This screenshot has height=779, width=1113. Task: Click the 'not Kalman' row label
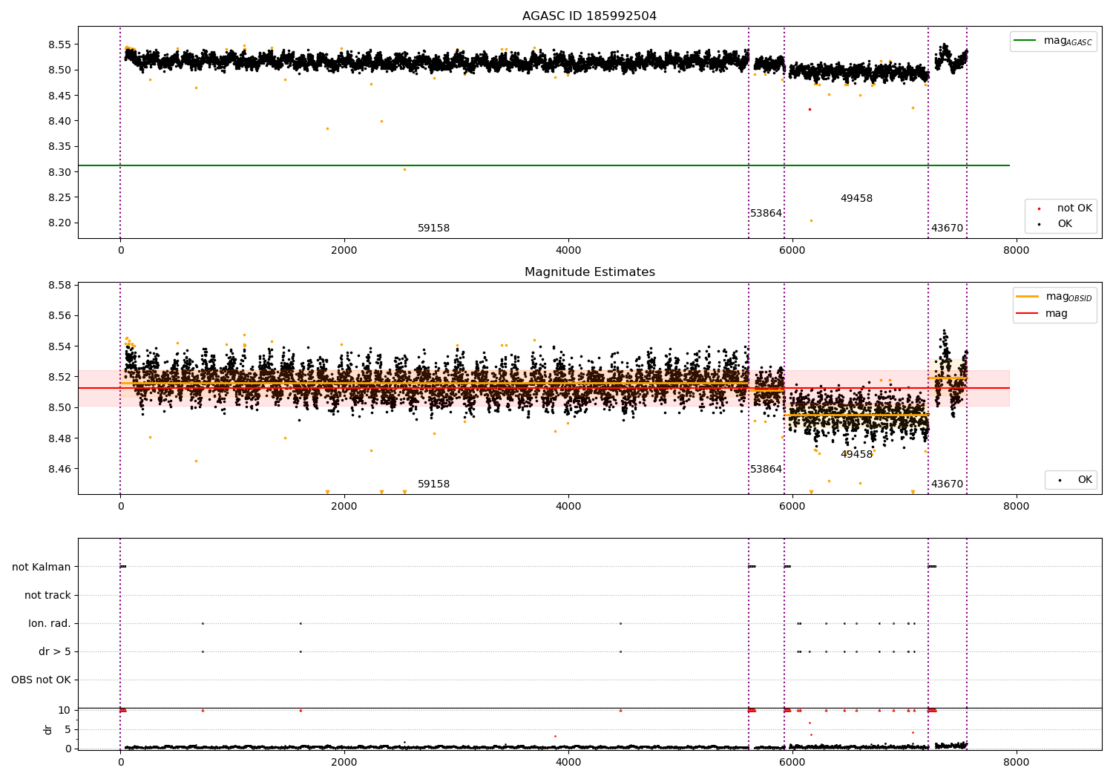pyautogui.click(x=42, y=567)
